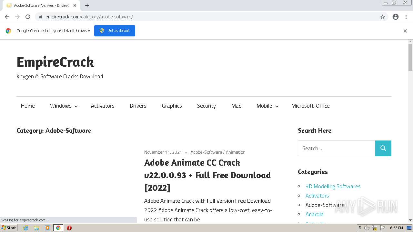Open the Security menu item
The image size is (413, 232).
206,106
